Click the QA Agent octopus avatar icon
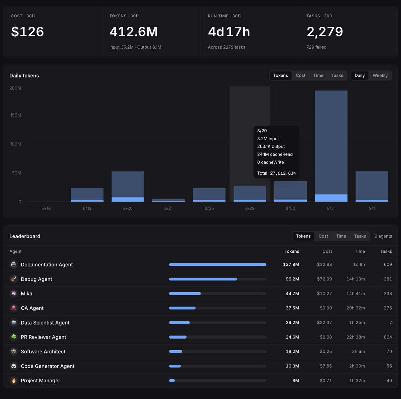The image size is (401, 399). pos(14,308)
